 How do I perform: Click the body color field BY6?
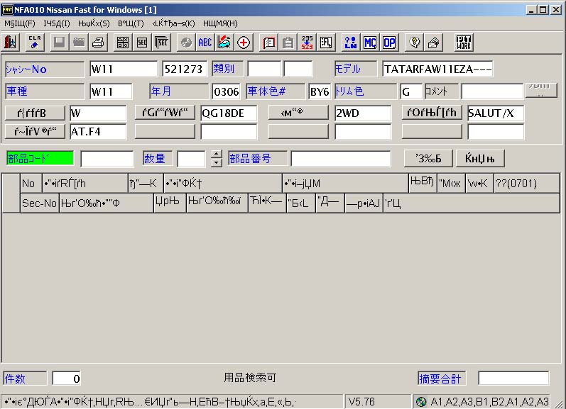(x=320, y=91)
